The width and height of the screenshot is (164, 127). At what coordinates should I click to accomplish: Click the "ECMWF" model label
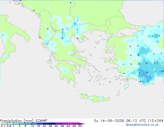point(42,121)
